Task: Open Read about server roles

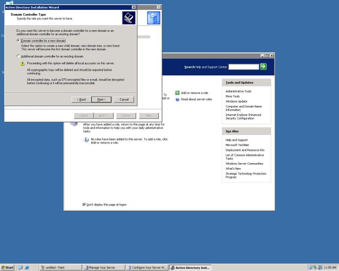Action: [197, 100]
